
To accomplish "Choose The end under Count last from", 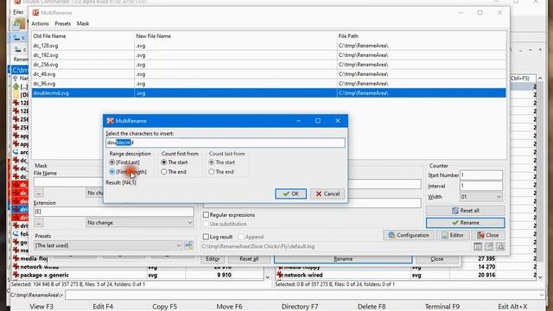I will click(x=221, y=172).
